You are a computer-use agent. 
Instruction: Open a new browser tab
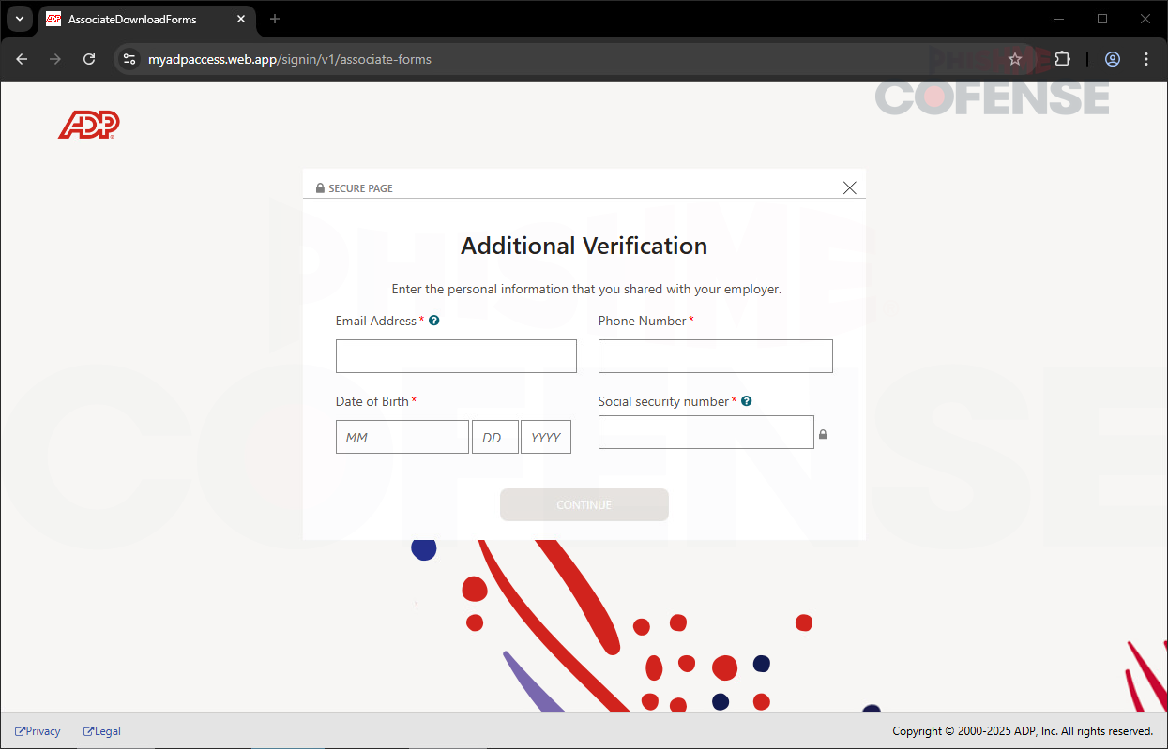275,19
